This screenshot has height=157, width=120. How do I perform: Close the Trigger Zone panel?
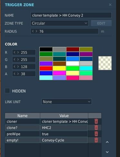click(110, 5)
